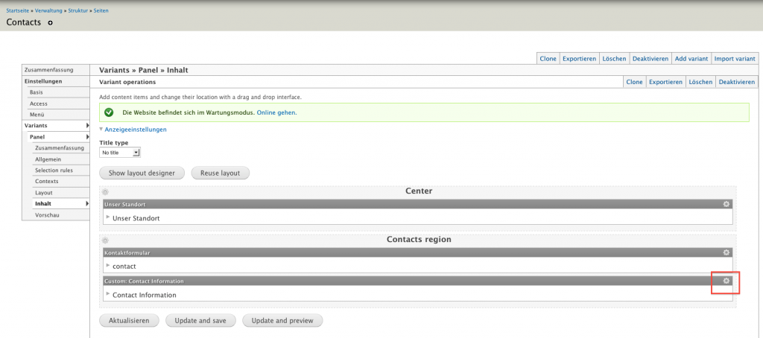Switch to the Layout tab in sidebar
The width and height of the screenshot is (763, 338).
tap(44, 193)
